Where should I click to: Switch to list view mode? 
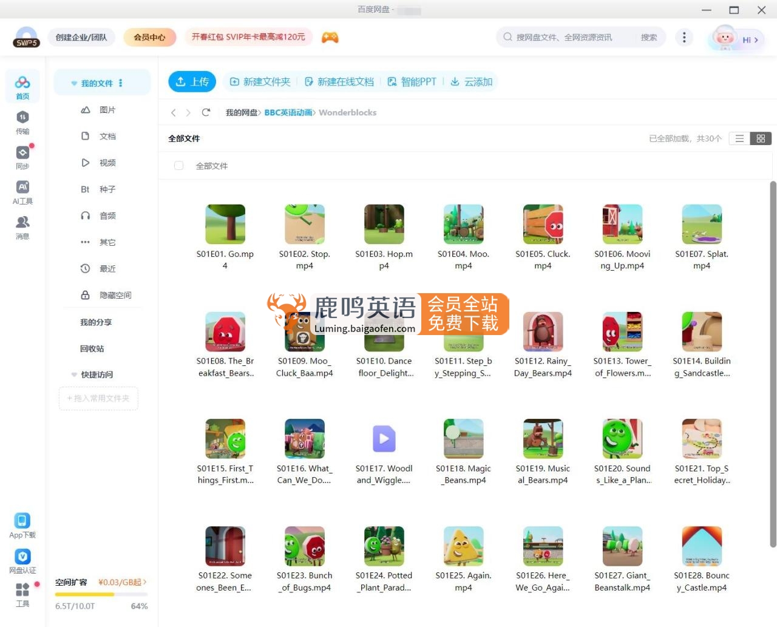[x=739, y=138]
